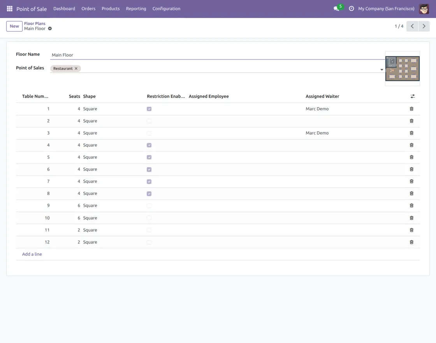This screenshot has width=436, height=343.
Task: Expand the Point of Sales dropdown arrow
Action: click(x=381, y=70)
